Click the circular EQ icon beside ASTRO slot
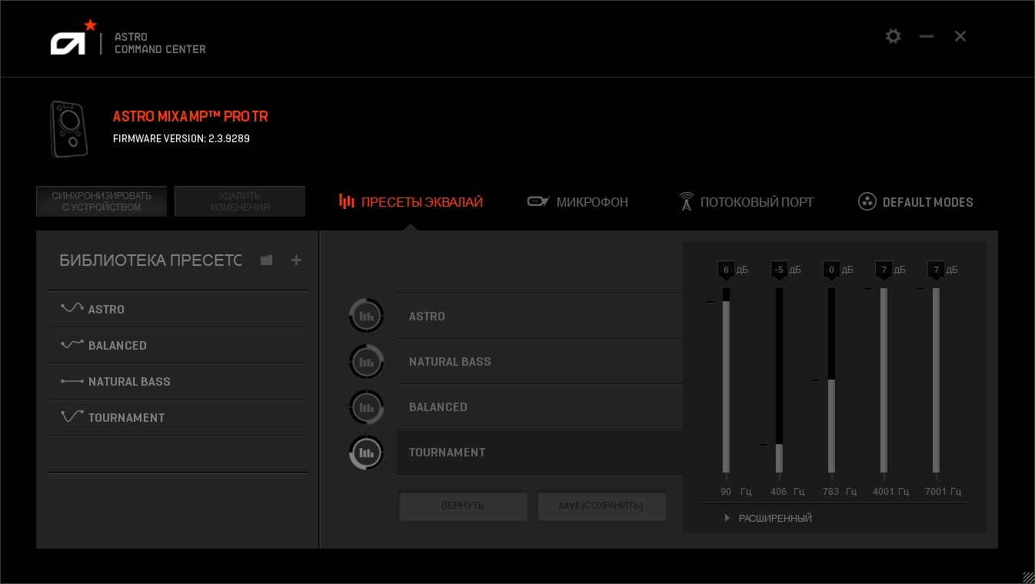 (366, 316)
